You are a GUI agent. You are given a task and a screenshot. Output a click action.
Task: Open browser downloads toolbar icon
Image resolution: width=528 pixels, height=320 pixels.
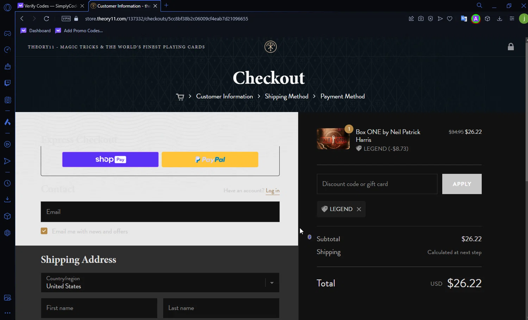pyautogui.click(x=499, y=19)
